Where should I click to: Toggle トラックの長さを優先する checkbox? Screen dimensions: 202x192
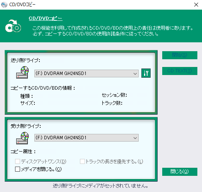tap(82, 162)
